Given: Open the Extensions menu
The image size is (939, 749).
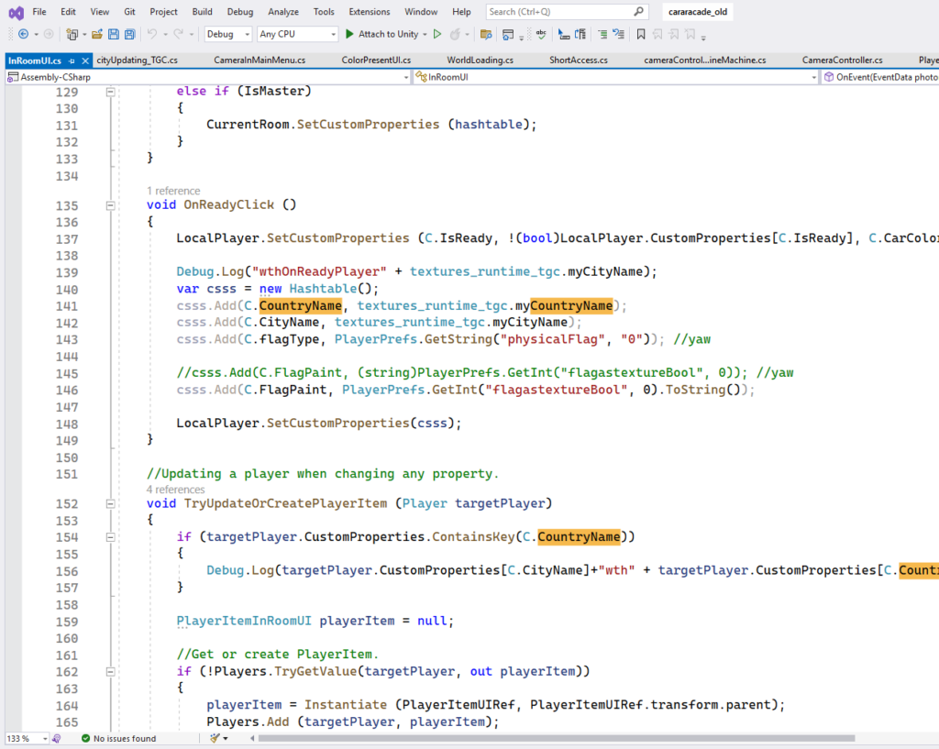Looking at the screenshot, I should point(369,12).
